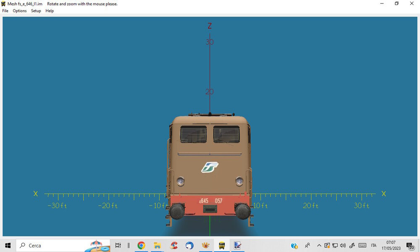Screen dimensions: 420x252
Task: Minimize the mesh viewer window
Action: click(382, 3)
